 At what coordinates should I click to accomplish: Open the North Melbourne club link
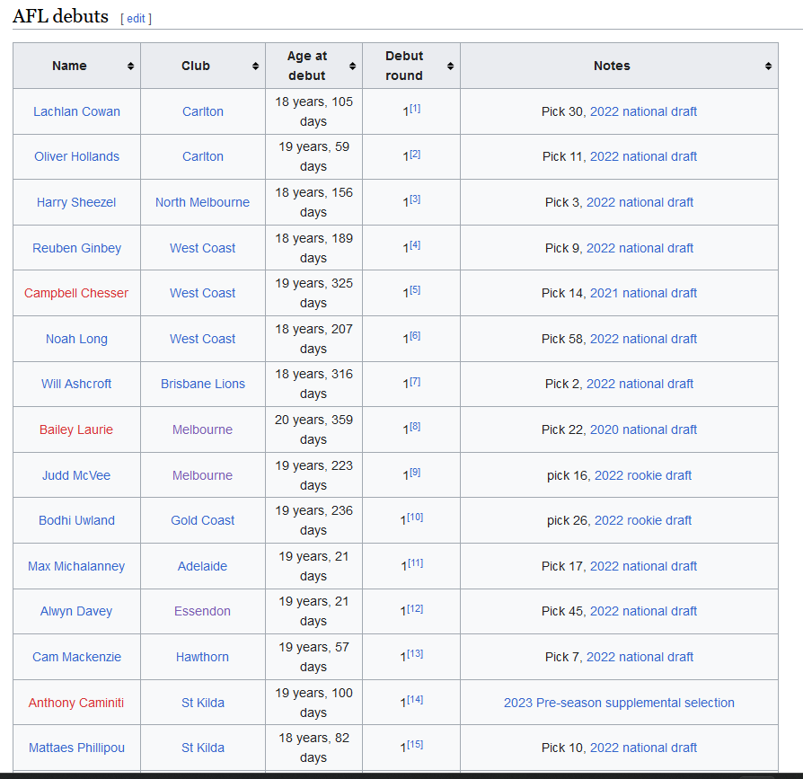point(202,202)
